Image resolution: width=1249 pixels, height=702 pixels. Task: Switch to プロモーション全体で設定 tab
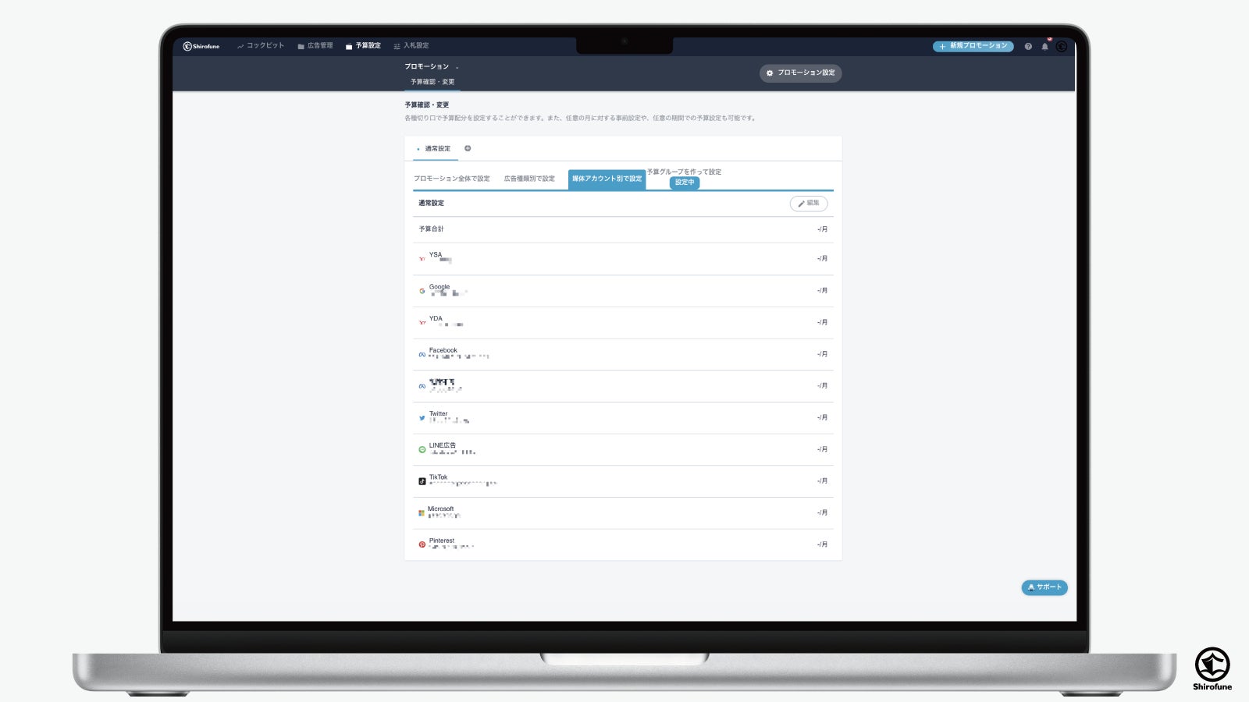[452, 179]
